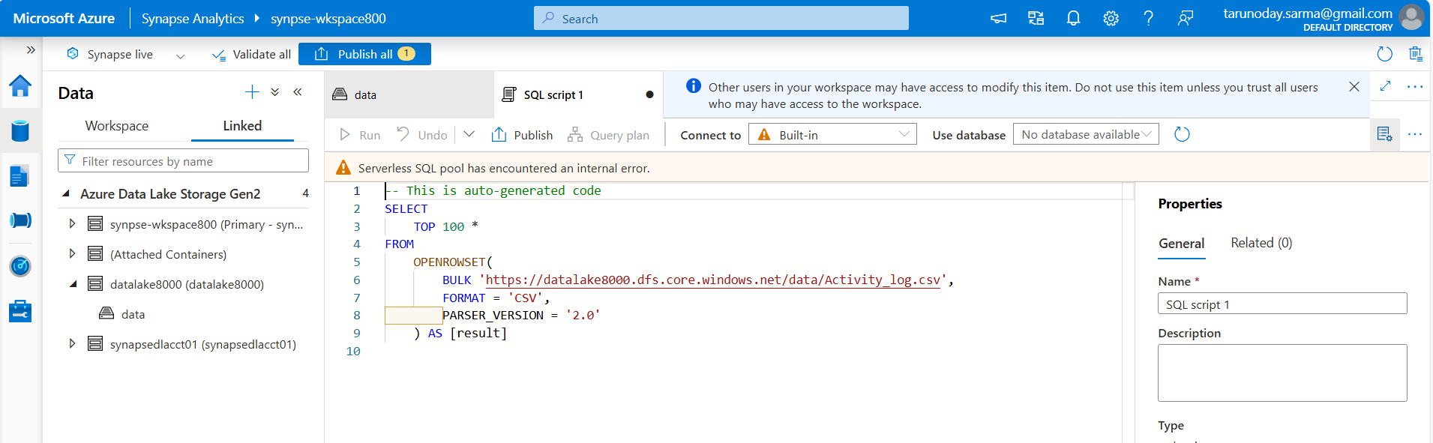Click the user account avatar
This screenshot has height=443, width=1433.
1411,17
